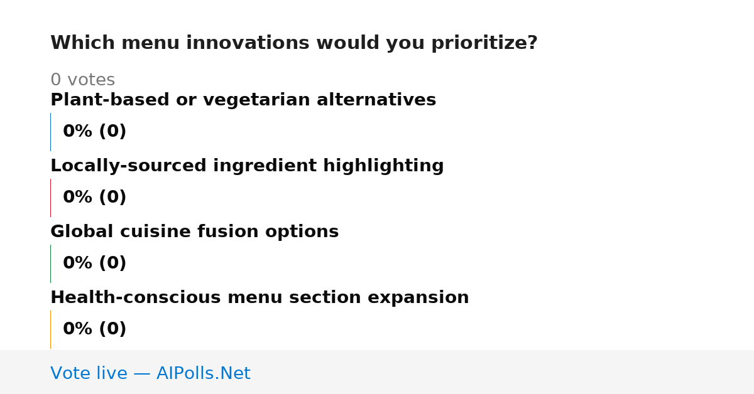Click the plant-based 0% (0) result value
The width and height of the screenshot is (754, 394).
click(94, 132)
